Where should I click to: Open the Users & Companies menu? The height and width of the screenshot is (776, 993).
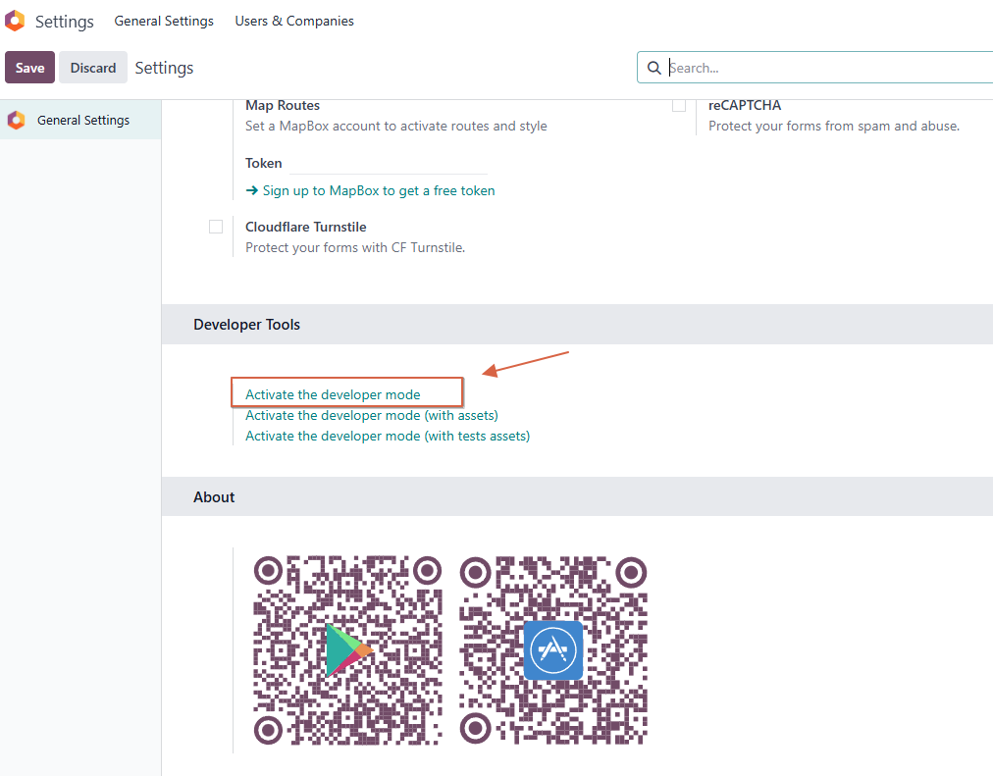(294, 21)
